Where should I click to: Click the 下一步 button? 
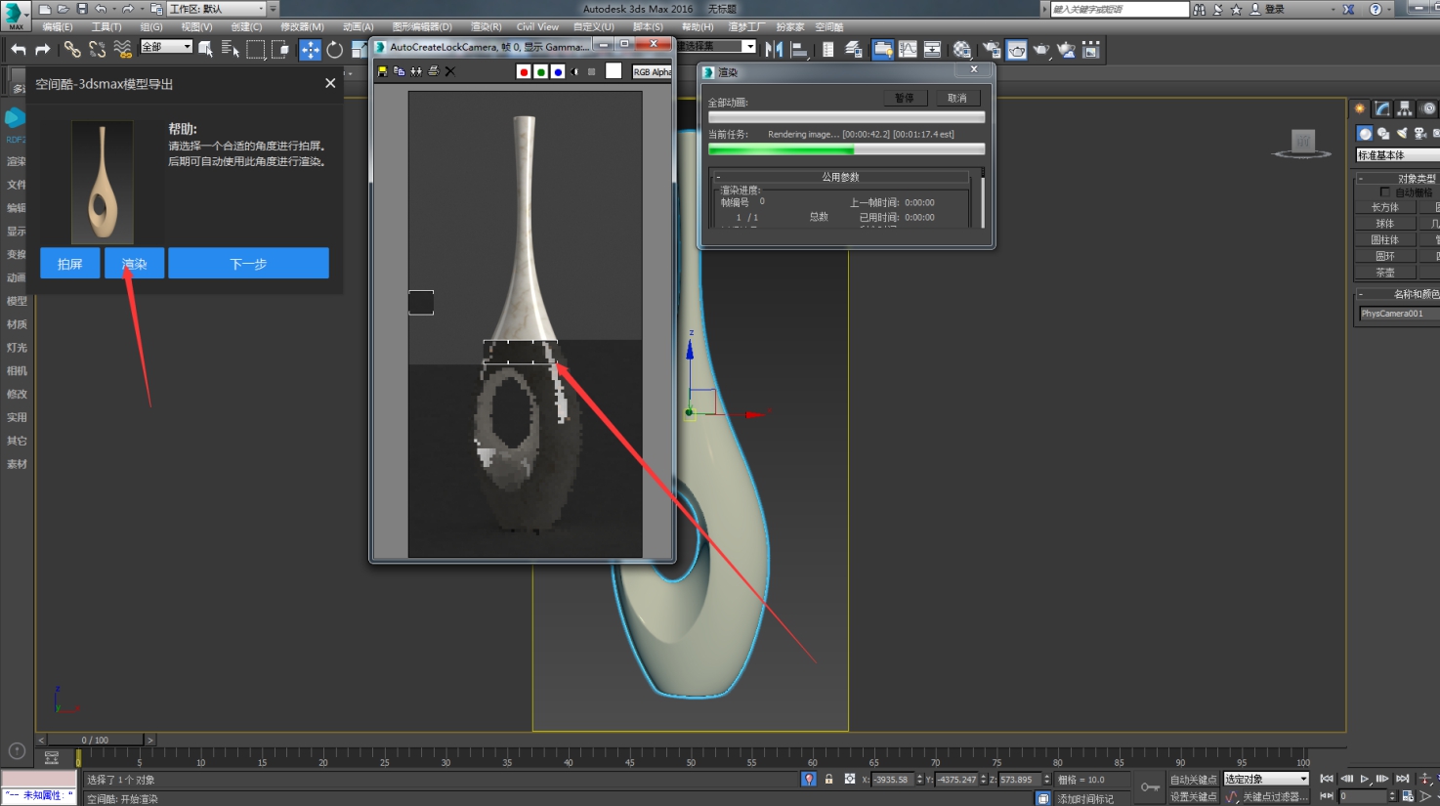pos(248,264)
